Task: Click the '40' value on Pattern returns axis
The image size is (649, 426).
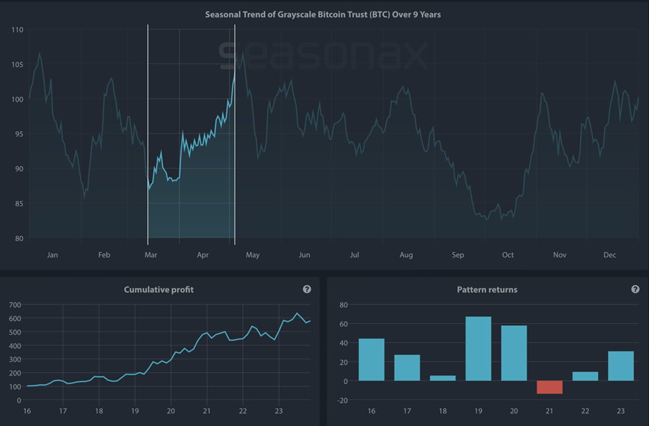Action: click(344, 342)
